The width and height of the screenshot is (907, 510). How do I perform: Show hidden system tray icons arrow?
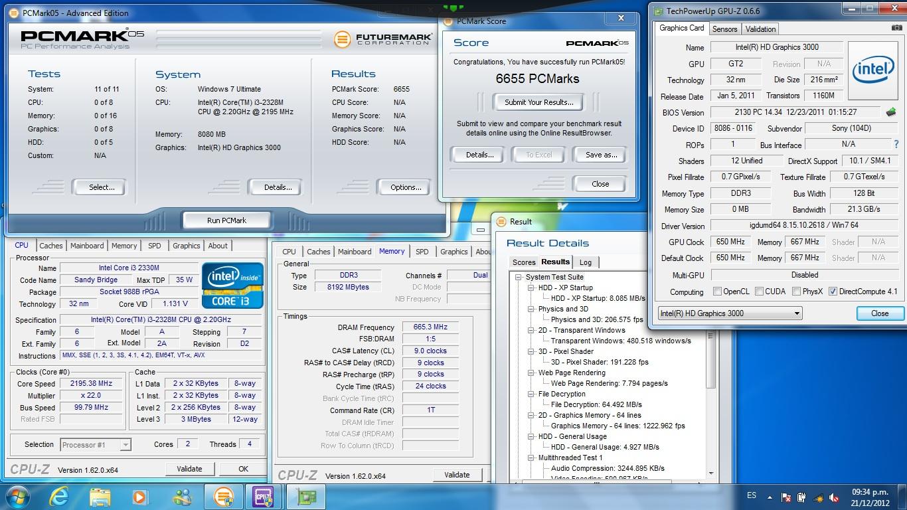coord(770,496)
